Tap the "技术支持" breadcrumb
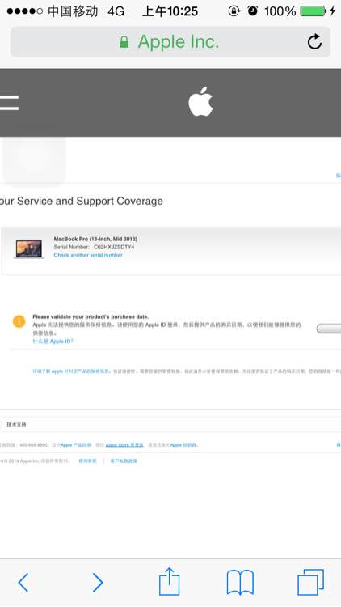The height and width of the screenshot is (607, 341). (x=17, y=425)
